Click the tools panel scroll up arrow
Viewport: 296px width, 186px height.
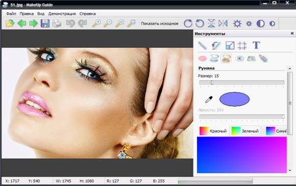[x=290, y=68]
